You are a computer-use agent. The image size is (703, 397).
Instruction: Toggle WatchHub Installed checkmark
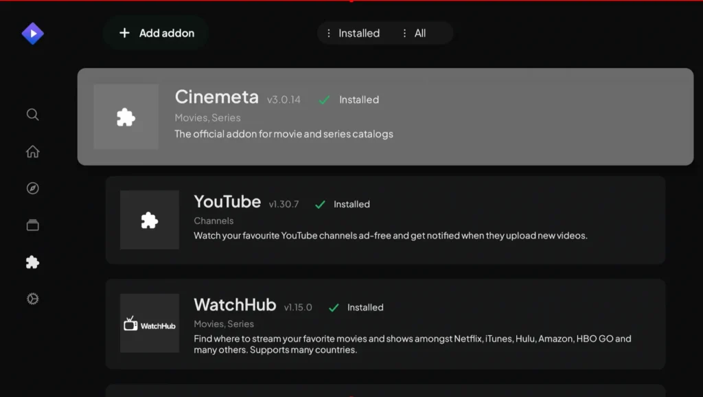point(334,308)
